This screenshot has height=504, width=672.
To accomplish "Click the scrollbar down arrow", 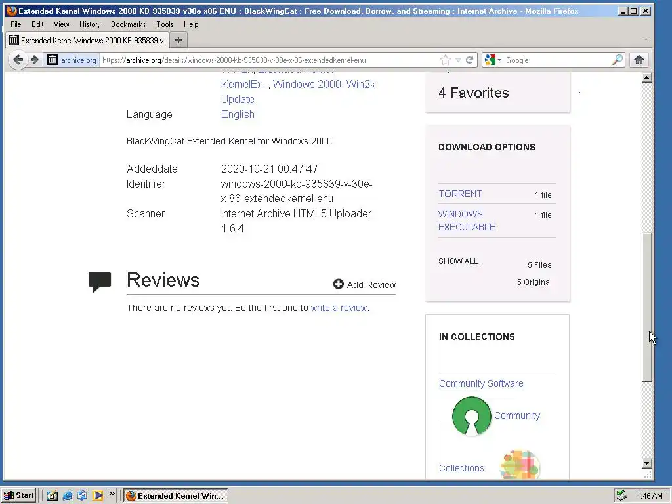I will (x=647, y=463).
